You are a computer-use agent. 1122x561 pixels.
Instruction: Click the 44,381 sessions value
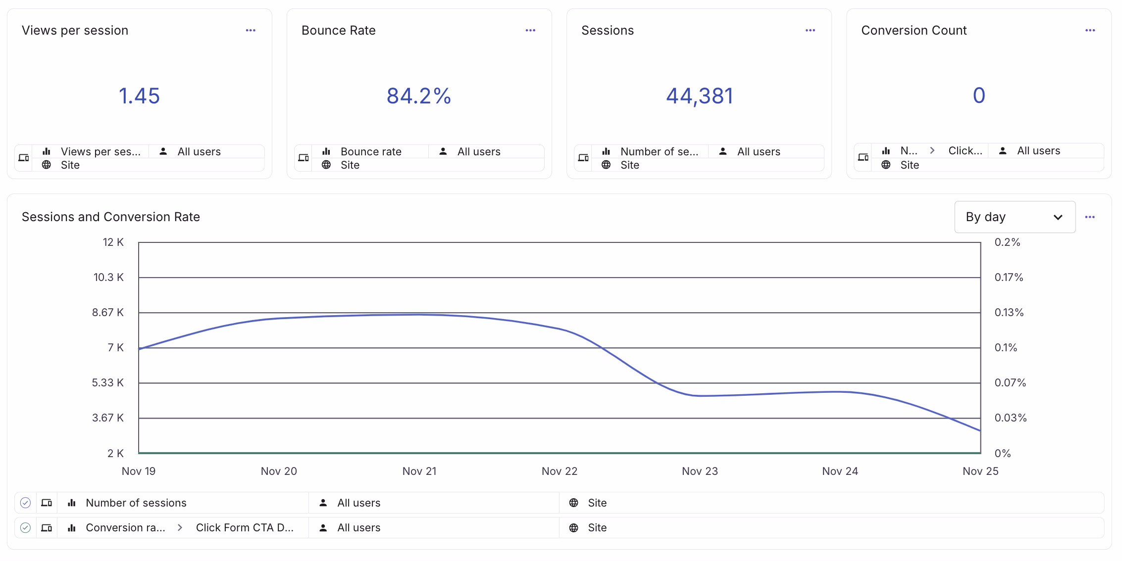click(x=699, y=96)
